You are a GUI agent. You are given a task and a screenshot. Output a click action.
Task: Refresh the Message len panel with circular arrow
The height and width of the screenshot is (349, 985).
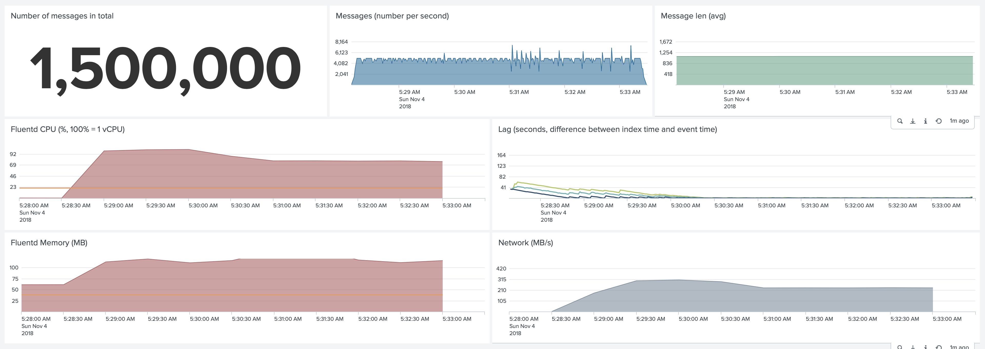pos(938,121)
